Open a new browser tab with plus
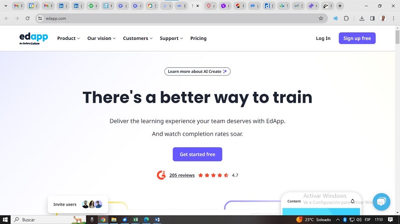 (x=340, y=6)
